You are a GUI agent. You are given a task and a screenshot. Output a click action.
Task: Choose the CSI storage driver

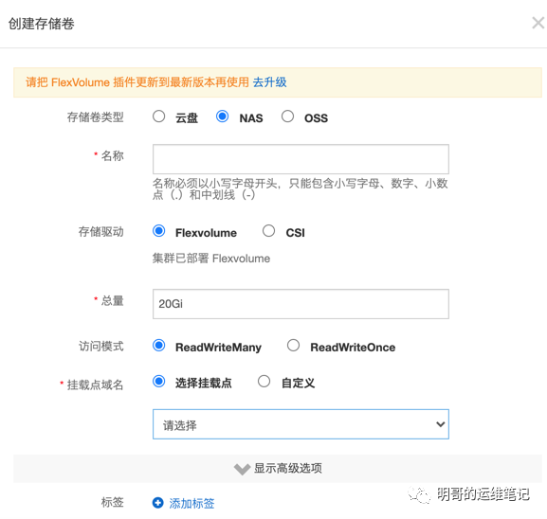(268, 231)
